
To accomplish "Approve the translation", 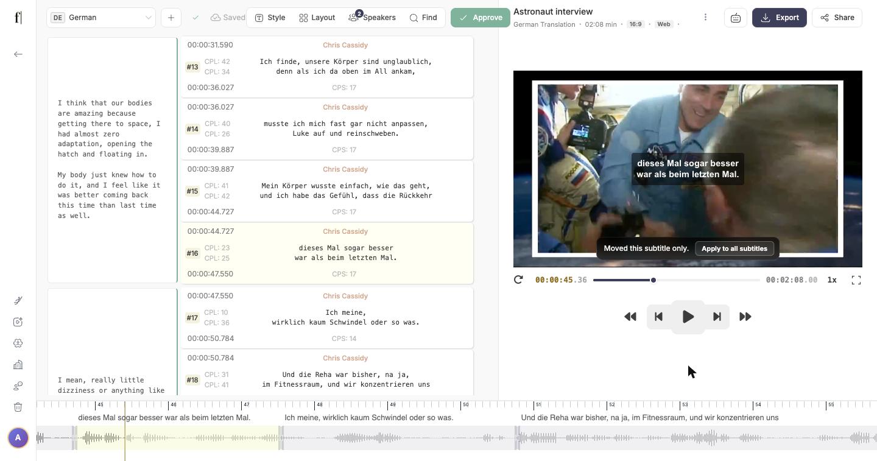I will tap(481, 18).
